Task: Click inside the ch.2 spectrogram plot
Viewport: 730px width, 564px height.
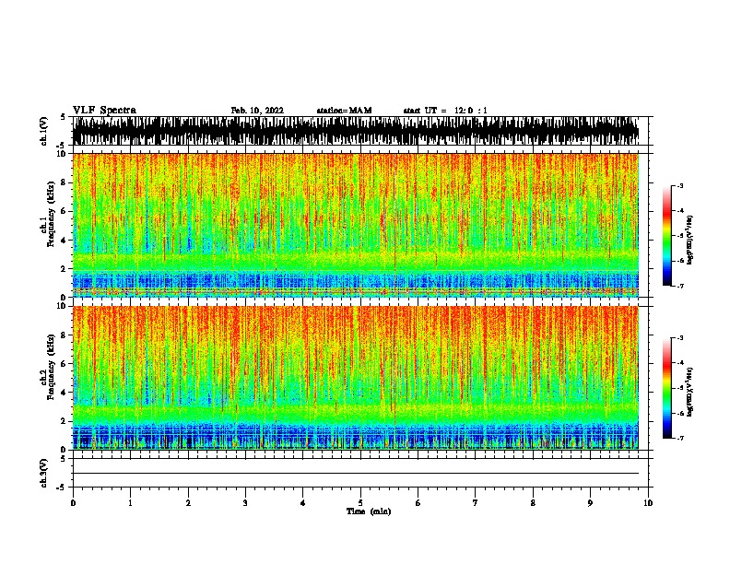Action: click(356, 378)
